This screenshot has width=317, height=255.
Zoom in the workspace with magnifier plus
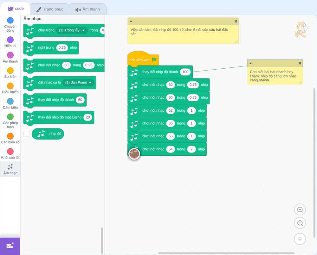(300, 210)
